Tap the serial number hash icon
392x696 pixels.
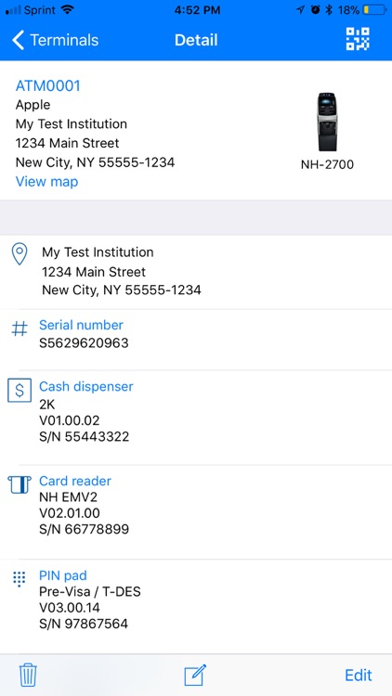pyautogui.click(x=20, y=329)
